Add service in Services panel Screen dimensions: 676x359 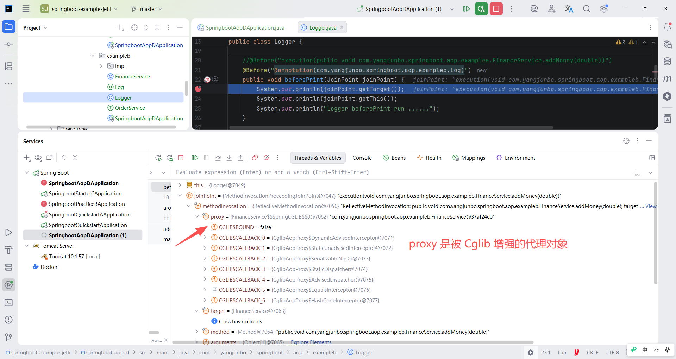(x=27, y=158)
